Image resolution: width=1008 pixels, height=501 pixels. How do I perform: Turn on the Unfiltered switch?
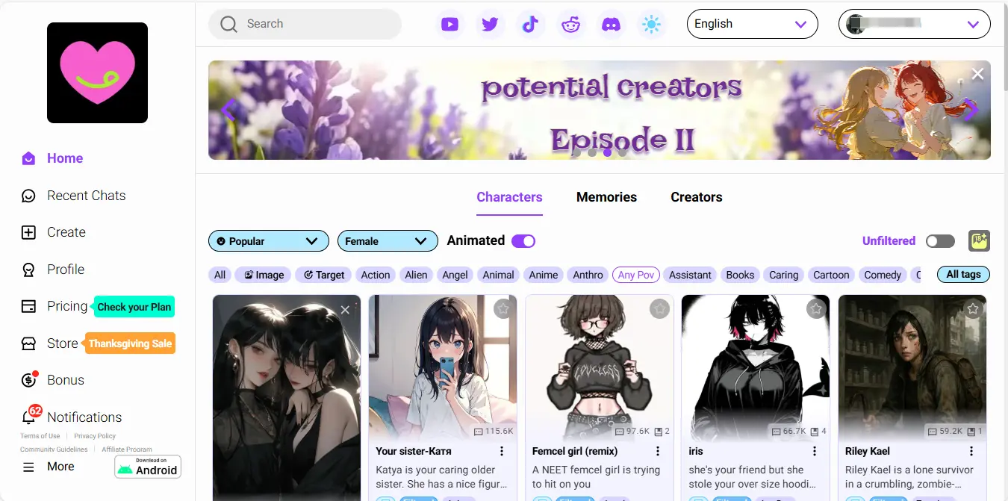(x=940, y=240)
